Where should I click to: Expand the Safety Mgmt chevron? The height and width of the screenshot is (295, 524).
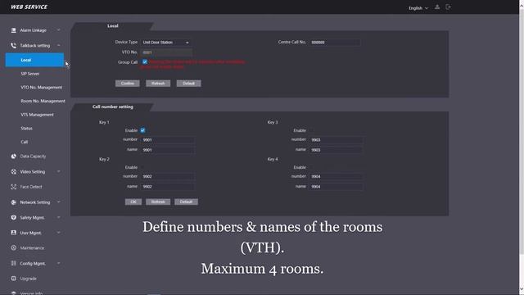pyautogui.click(x=58, y=217)
